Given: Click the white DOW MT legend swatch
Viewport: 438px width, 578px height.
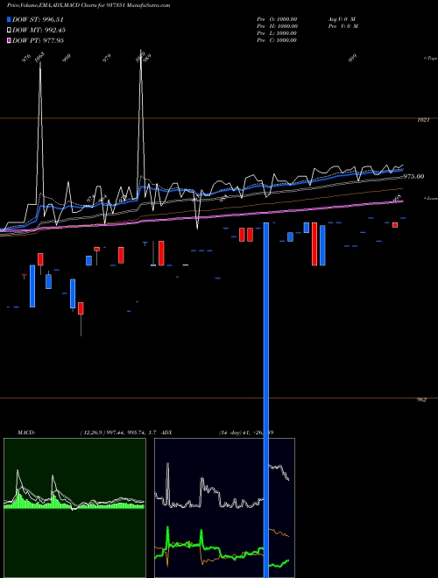Looking at the screenshot, I should click(9, 30).
